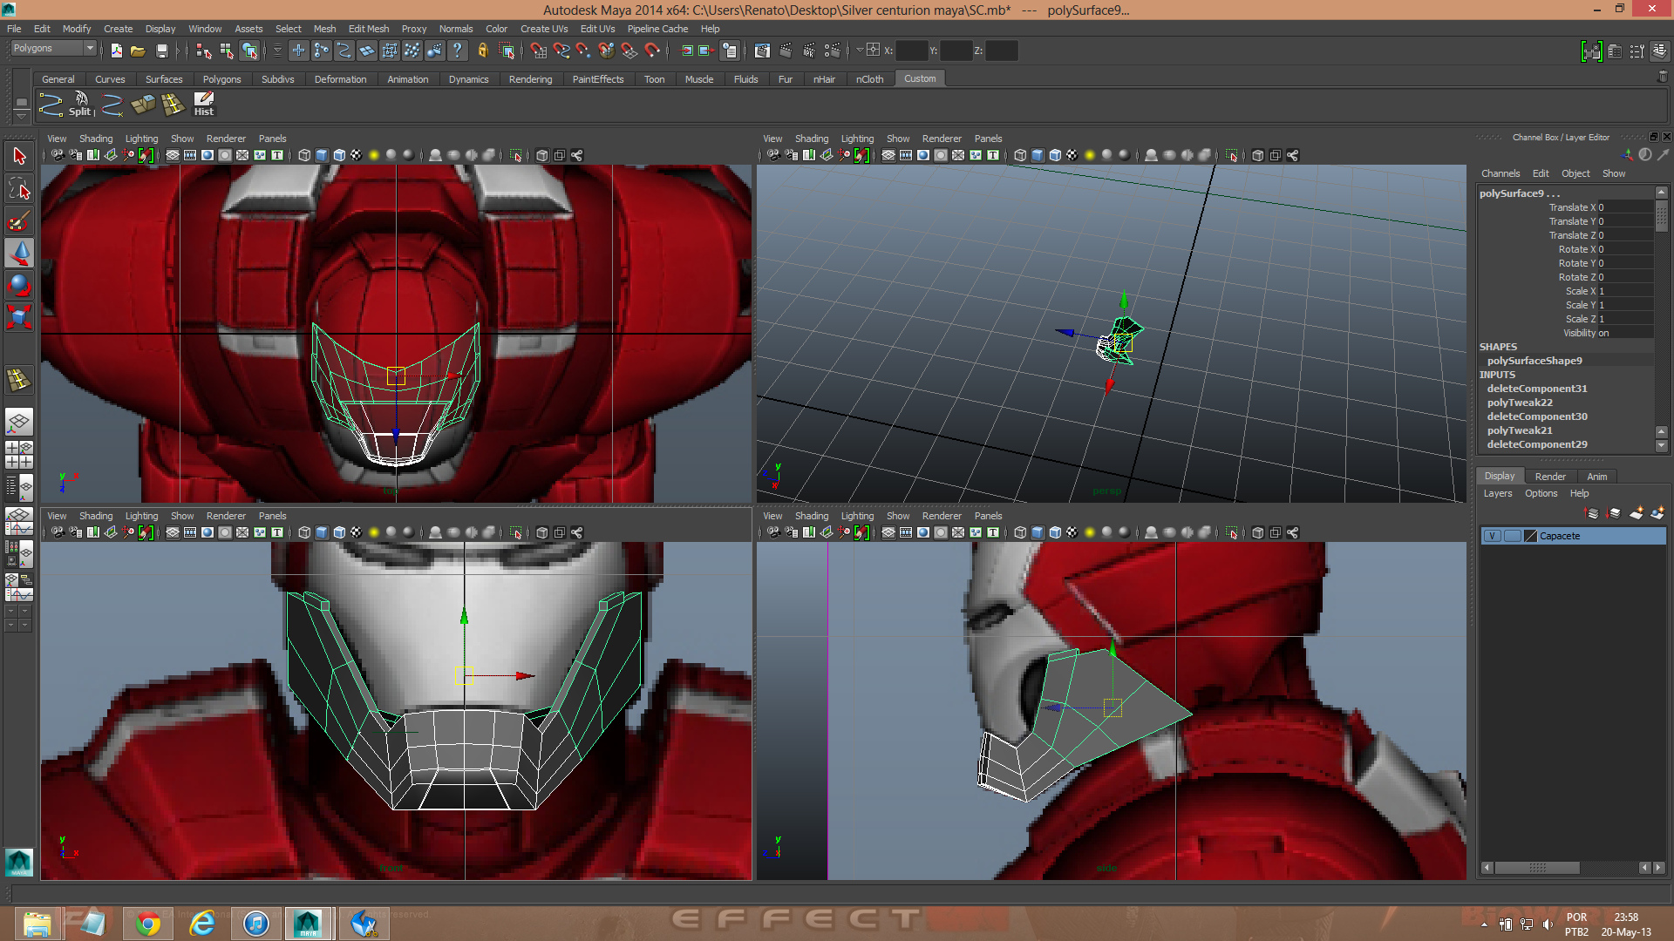Create a new scene from status line
Viewport: 1674px width, 941px height.
[x=116, y=51]
